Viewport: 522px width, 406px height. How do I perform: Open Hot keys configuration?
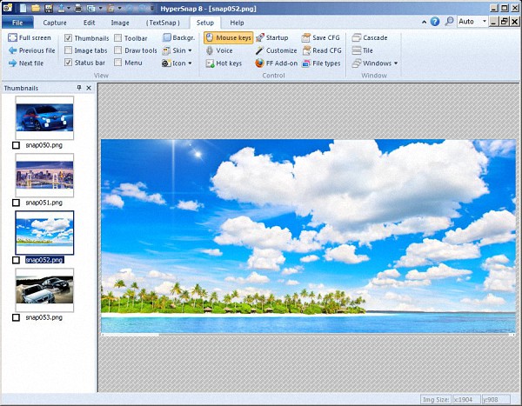223,63
